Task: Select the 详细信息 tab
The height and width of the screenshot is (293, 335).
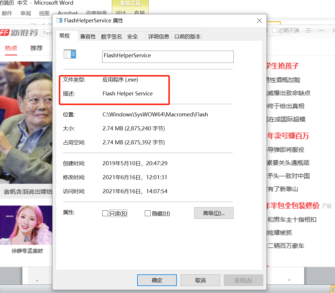Action: click(x=158, y=36)
